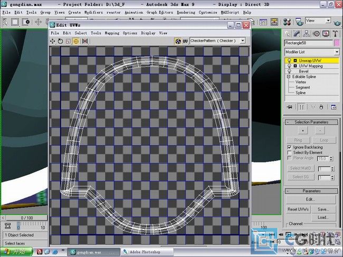
Task: Click the pink object color swatch
Action: [337, 43]
